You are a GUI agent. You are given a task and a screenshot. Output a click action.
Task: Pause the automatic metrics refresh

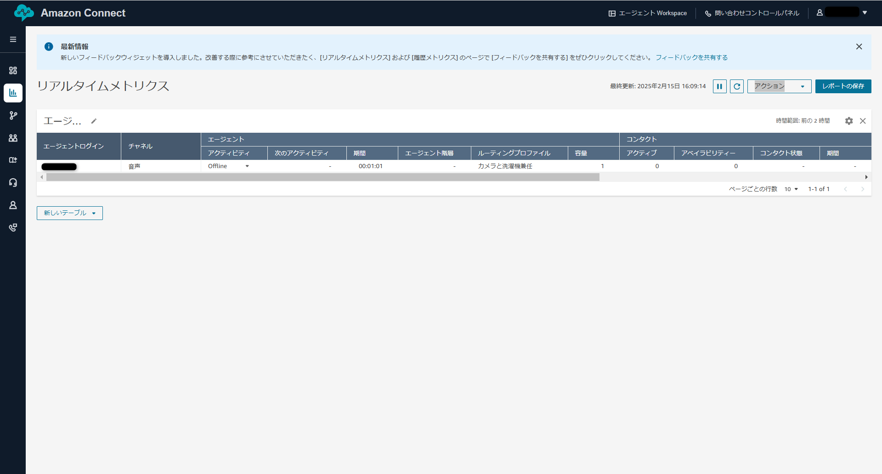coord(719,86)
